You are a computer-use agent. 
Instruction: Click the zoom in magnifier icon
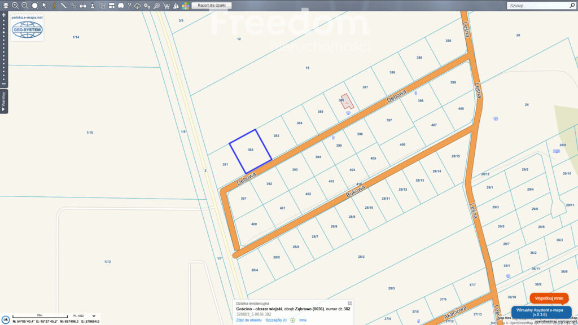(15, 6)
